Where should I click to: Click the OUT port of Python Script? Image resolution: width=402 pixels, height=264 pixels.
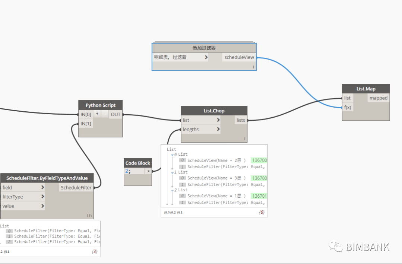(115, 114)
